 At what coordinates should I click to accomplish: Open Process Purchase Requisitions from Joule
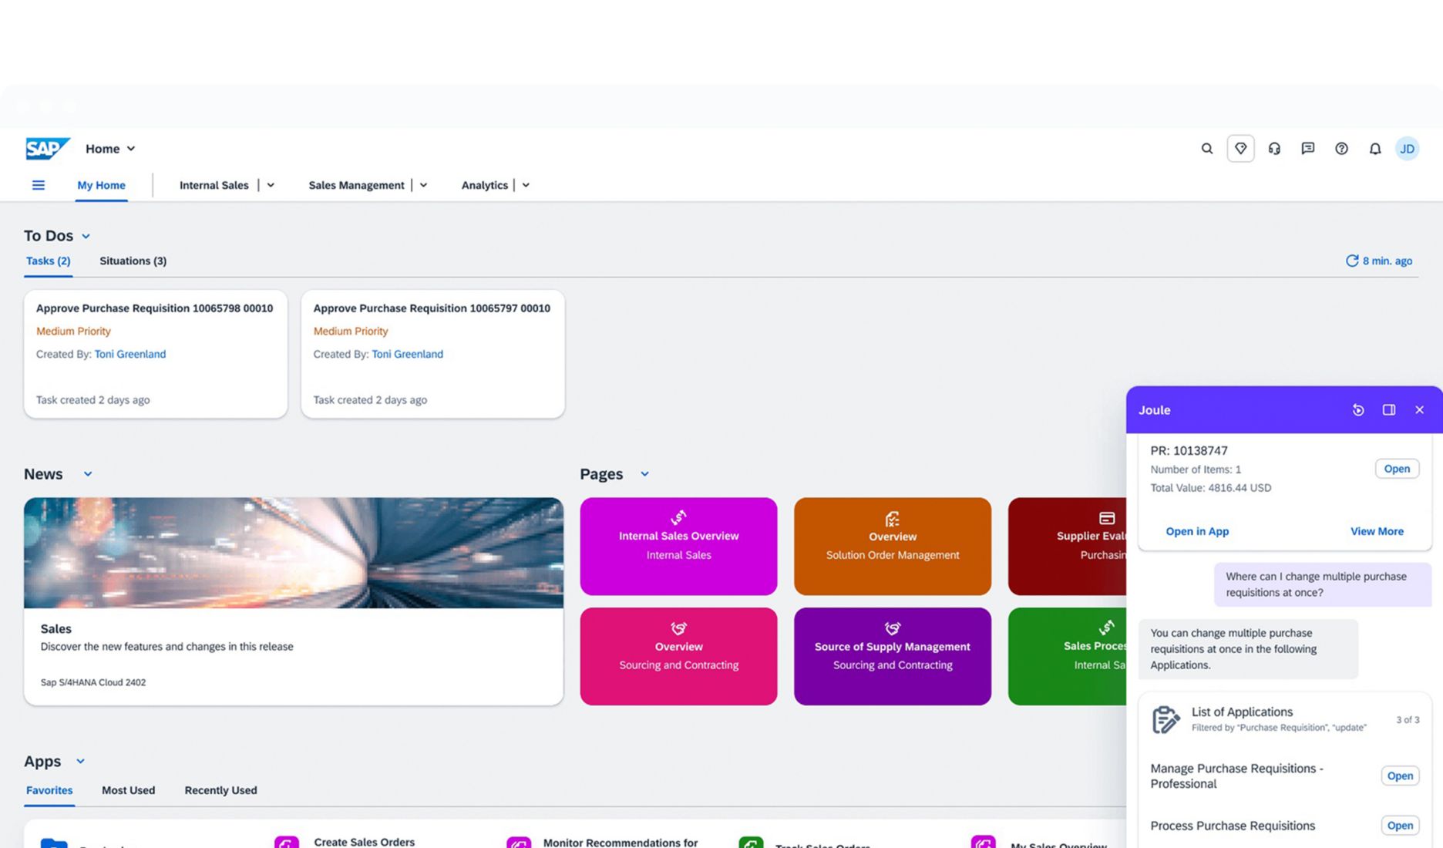pos(1399,826)
